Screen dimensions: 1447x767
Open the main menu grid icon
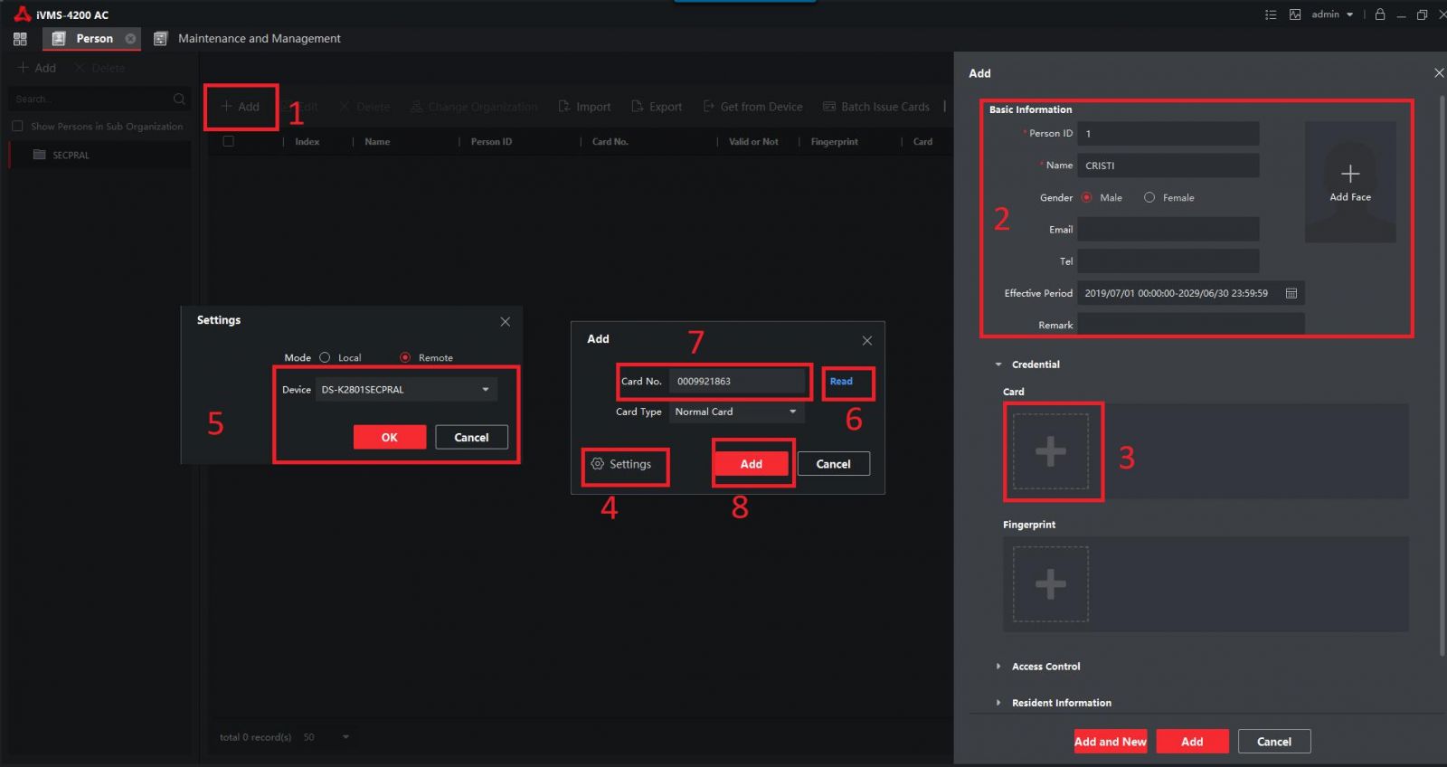click(x=20, y=39)
